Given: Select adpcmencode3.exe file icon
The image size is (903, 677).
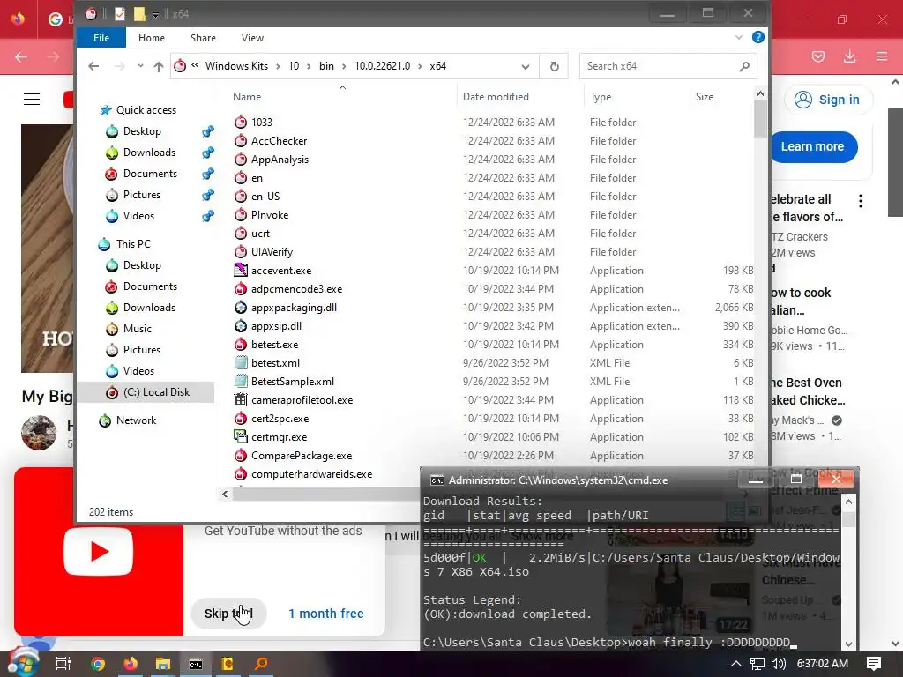Looking at the screenshot, I should click(x=240, y=289).
